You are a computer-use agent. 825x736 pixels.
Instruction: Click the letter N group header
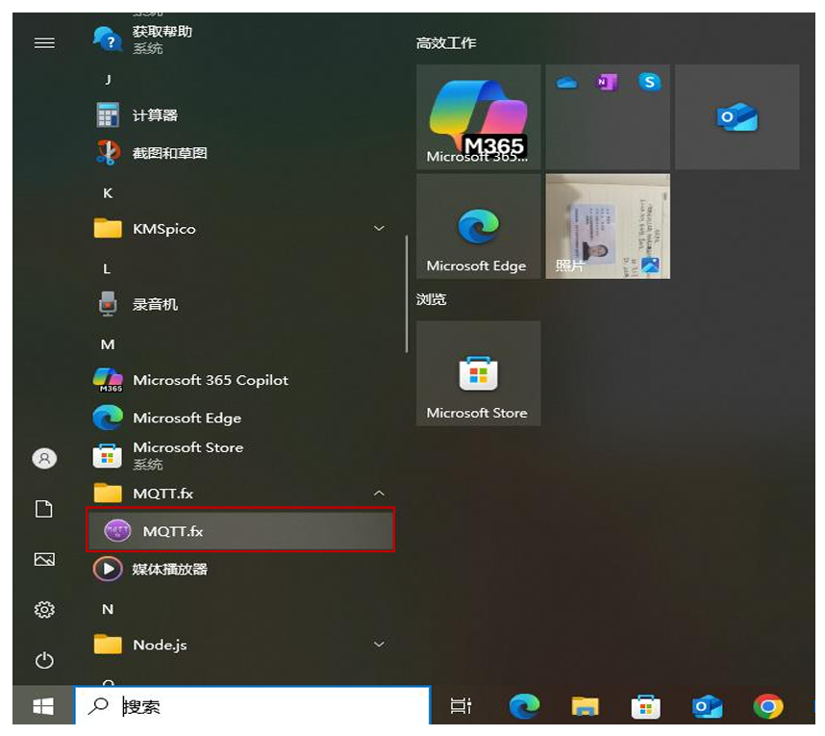tap(108, 609)
